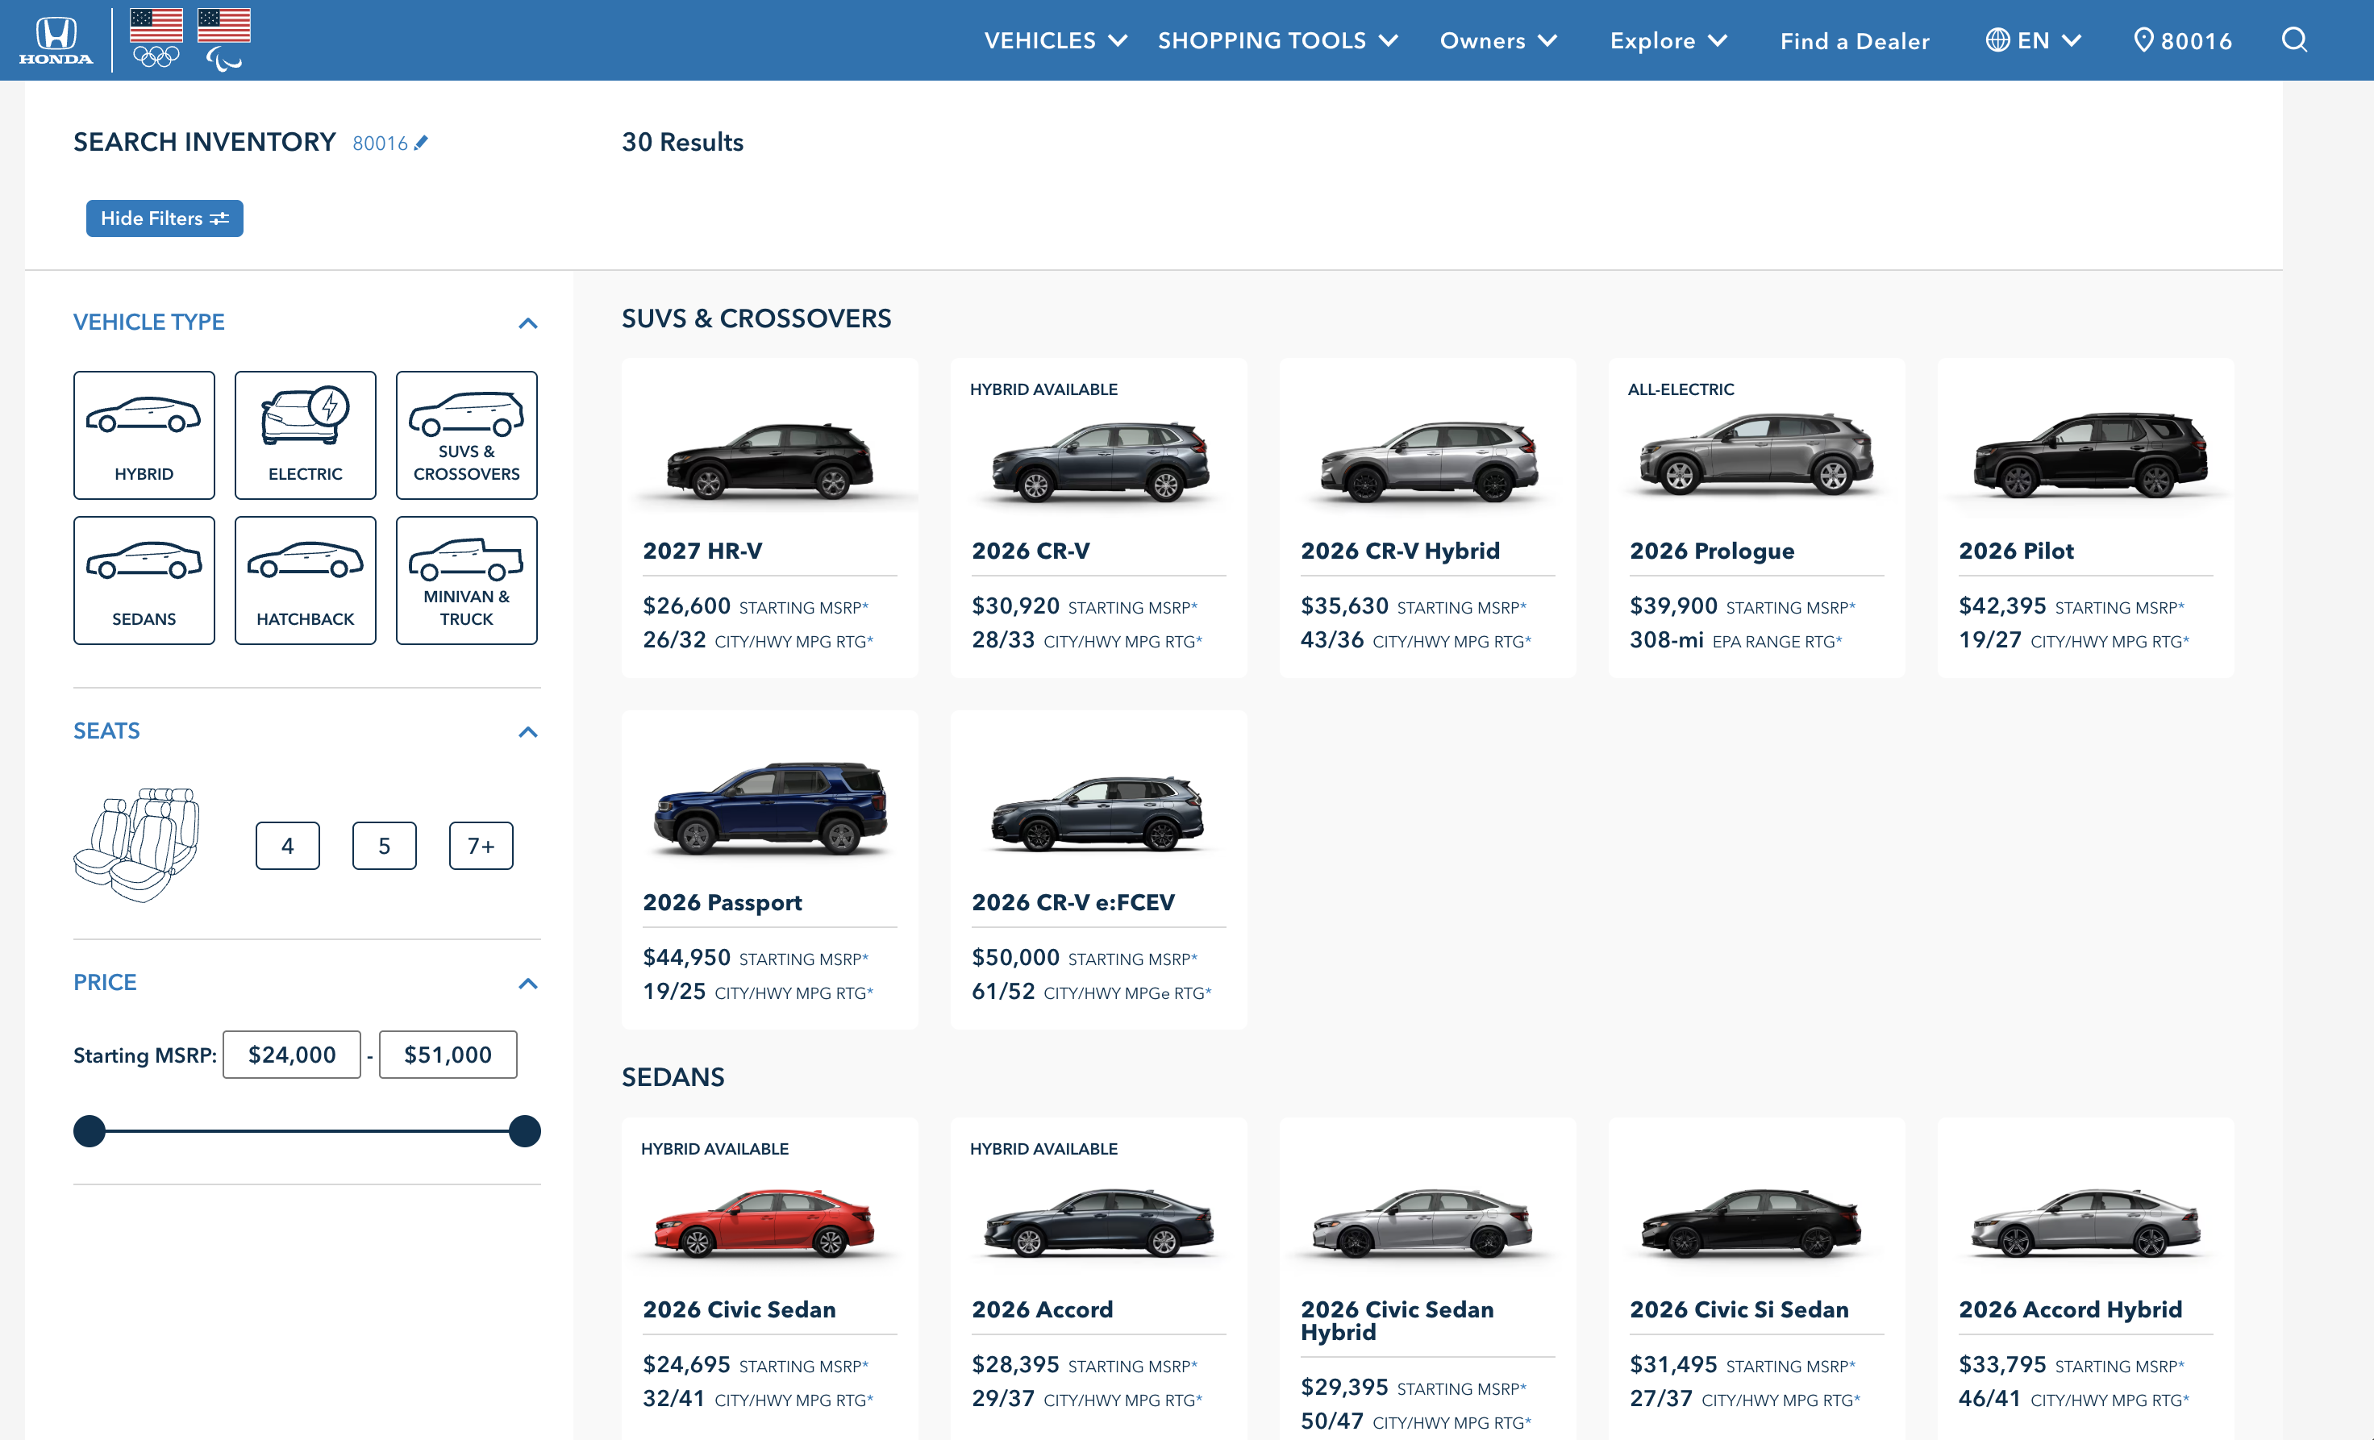Click the 2026 Civic Sedan title
The width and height of the screenshot is (2374, 1440).
point(739,1310)
